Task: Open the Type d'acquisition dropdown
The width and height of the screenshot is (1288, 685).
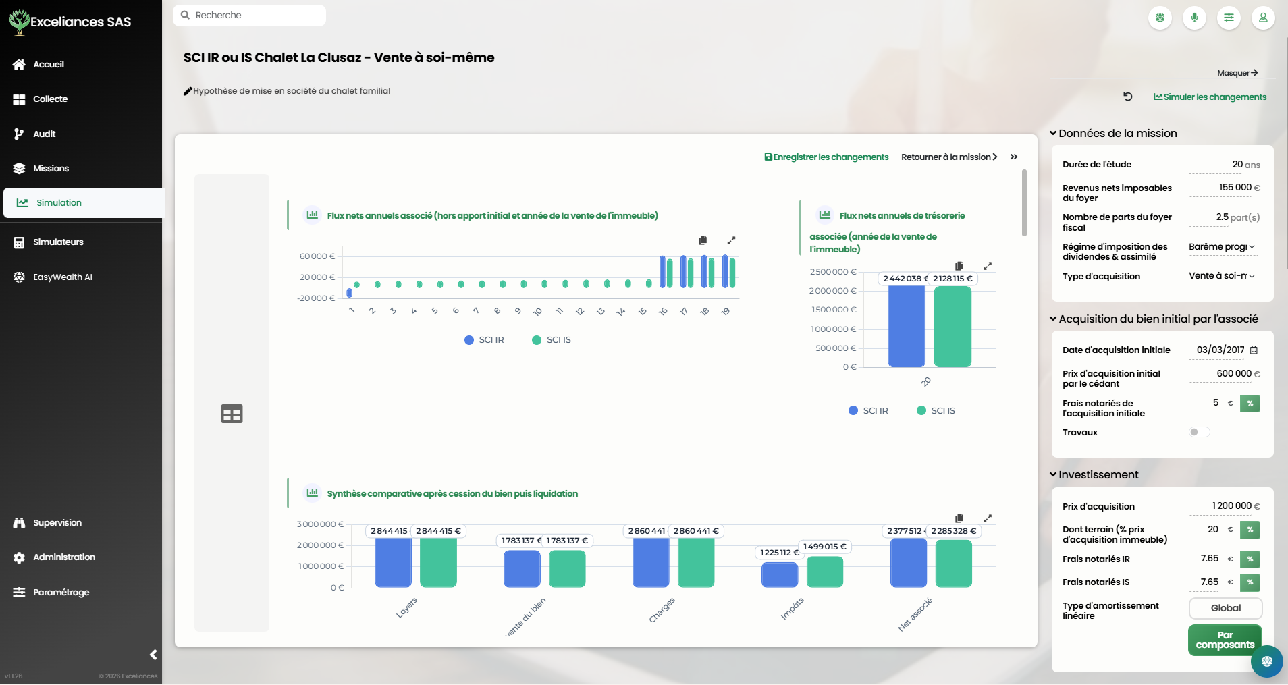Action: pyautogui.click(x=1223, y=276)
